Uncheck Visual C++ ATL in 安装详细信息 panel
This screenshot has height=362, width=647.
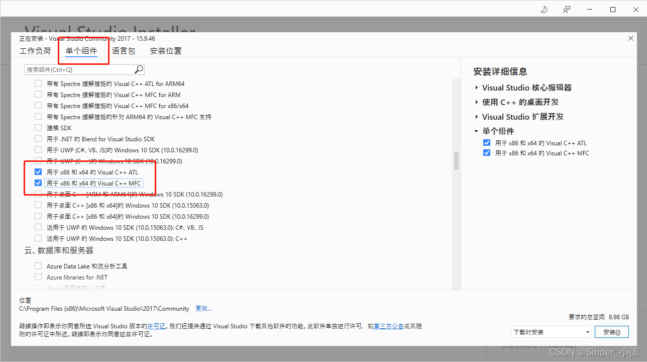tap(486, 143)
